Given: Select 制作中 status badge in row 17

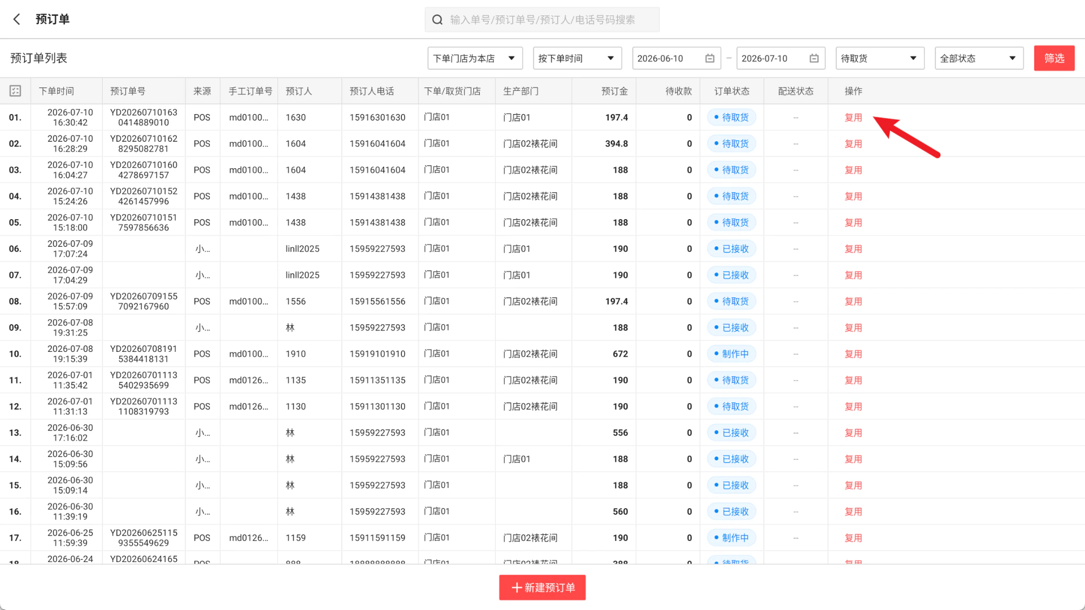Looking at the screenshot, I should [731, 538].
